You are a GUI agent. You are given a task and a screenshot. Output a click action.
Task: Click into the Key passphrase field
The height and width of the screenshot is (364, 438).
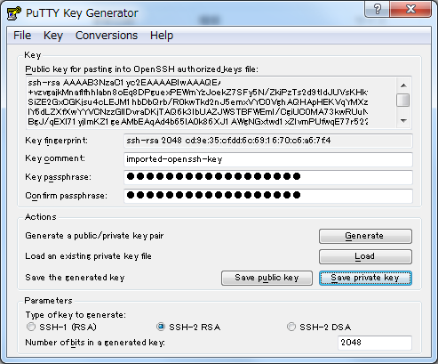[x=268, y=177]
